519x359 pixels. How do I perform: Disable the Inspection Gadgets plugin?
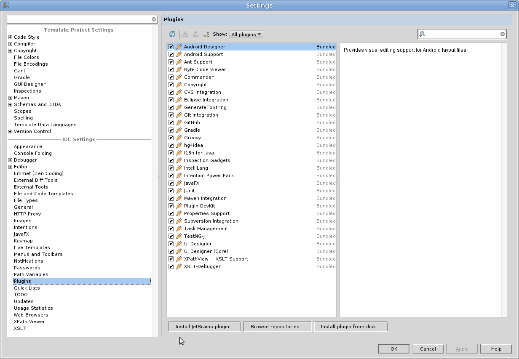(x=171, y=160)
